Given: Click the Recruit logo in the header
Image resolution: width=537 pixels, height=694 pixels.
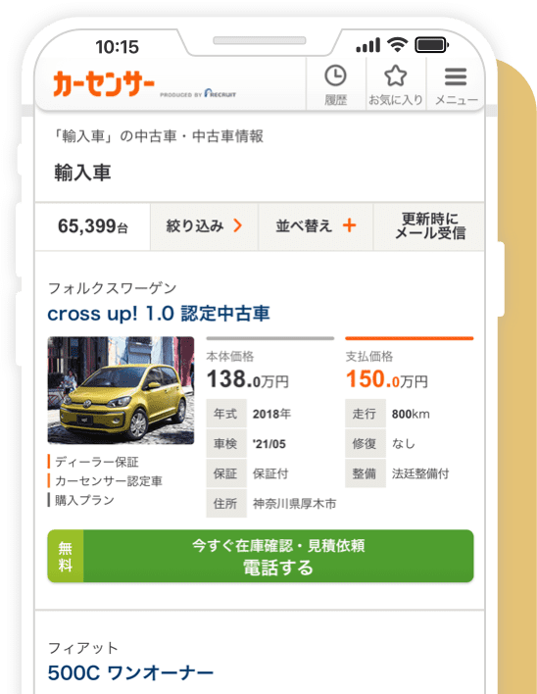Looking at the screenshot, I should [x=220, y=93].
